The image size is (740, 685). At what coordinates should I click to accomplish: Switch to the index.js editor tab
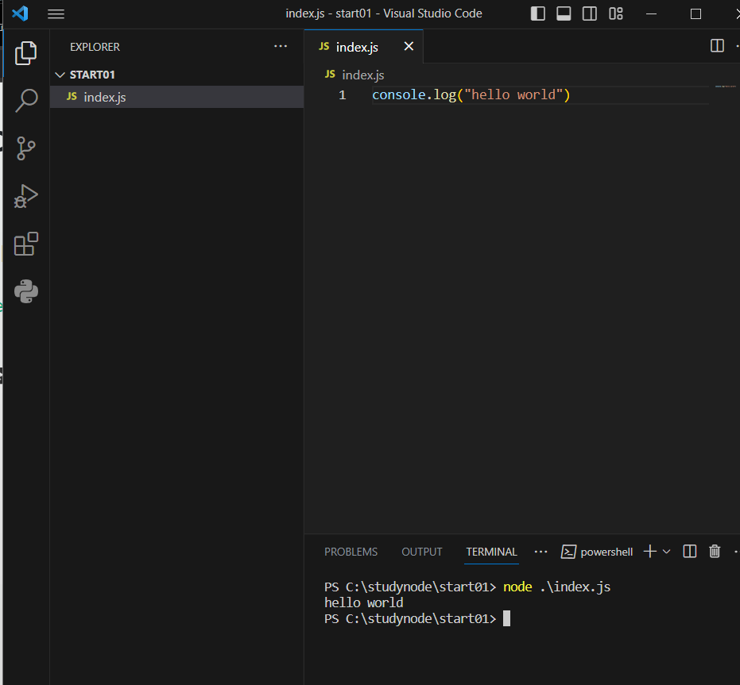357,47
